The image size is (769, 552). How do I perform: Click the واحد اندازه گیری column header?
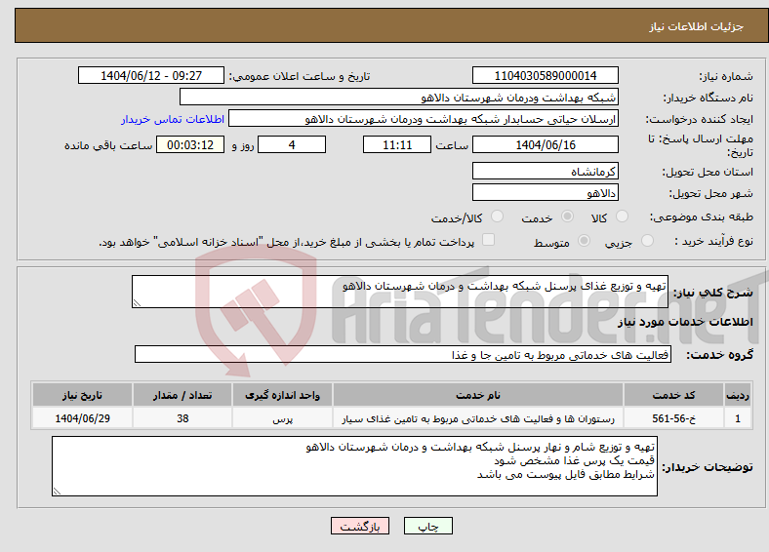click(282, 395)
